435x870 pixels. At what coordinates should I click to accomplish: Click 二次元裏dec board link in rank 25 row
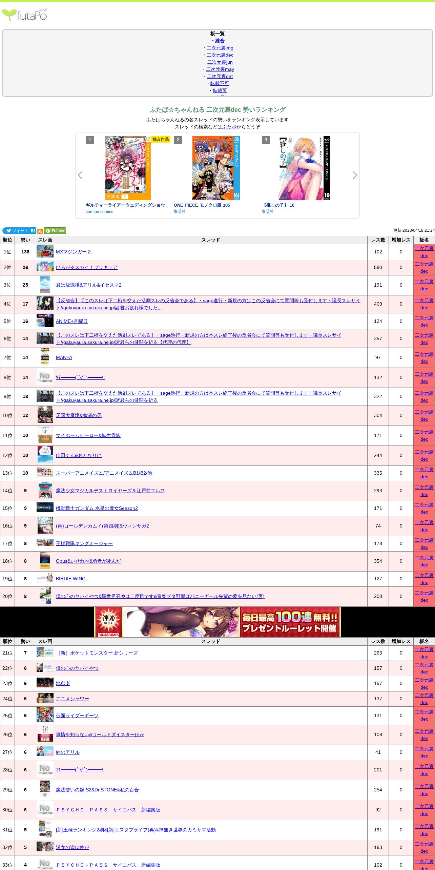pyautogui.click(x=424, y=716)
